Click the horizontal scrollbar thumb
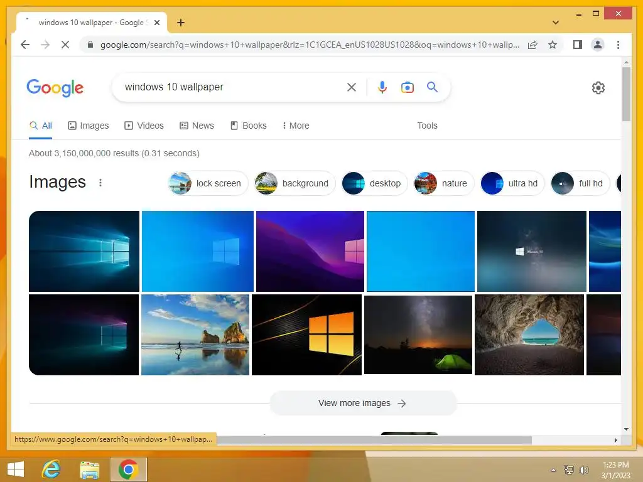Viewport: 643px width, 482px height. point(374,440)
